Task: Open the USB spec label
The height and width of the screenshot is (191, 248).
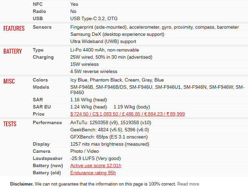Action: 38,18
